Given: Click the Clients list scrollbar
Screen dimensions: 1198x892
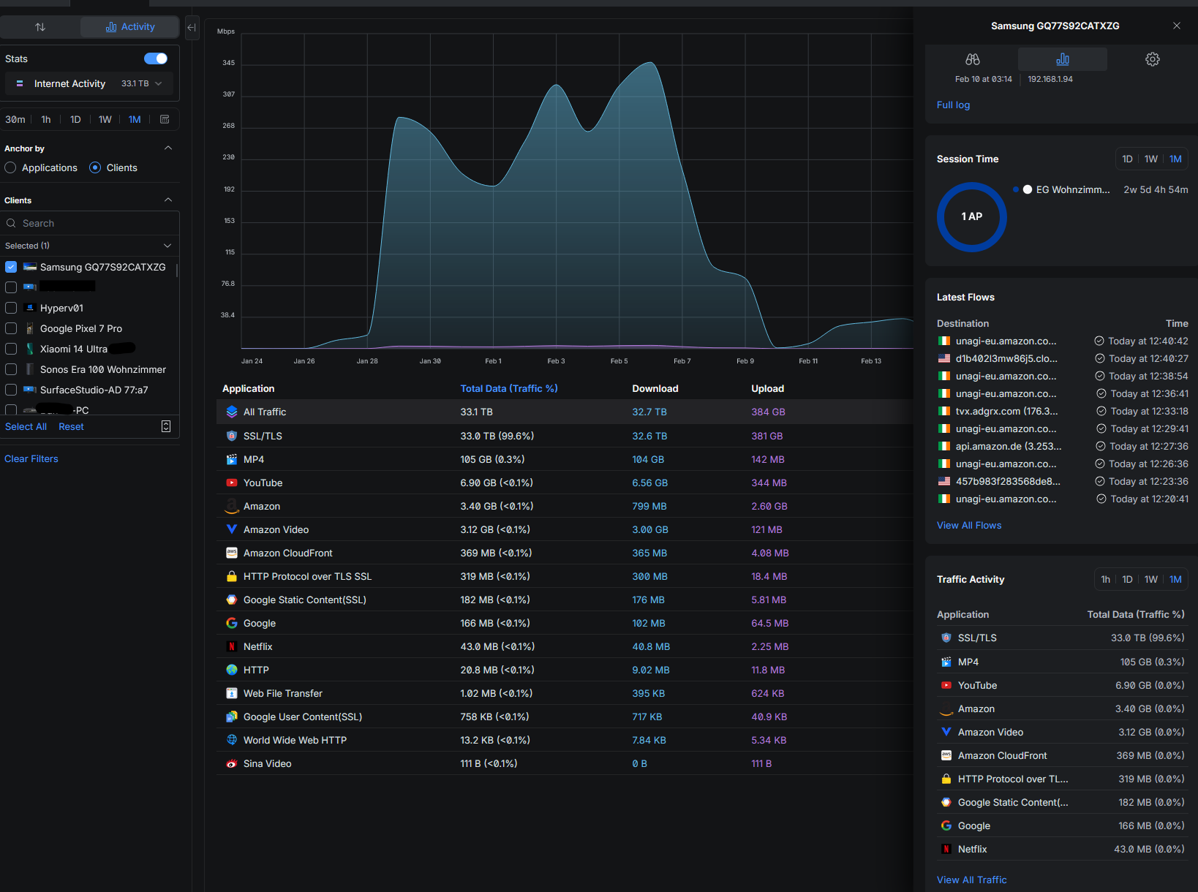Looking at the screenshot, I should [x=177, y=270].
